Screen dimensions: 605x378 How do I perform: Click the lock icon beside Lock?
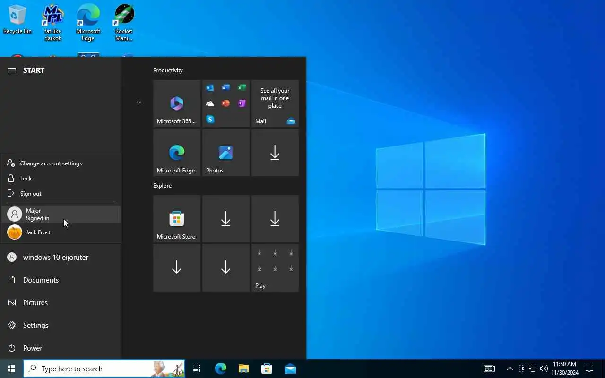click(x=11, y=178)
